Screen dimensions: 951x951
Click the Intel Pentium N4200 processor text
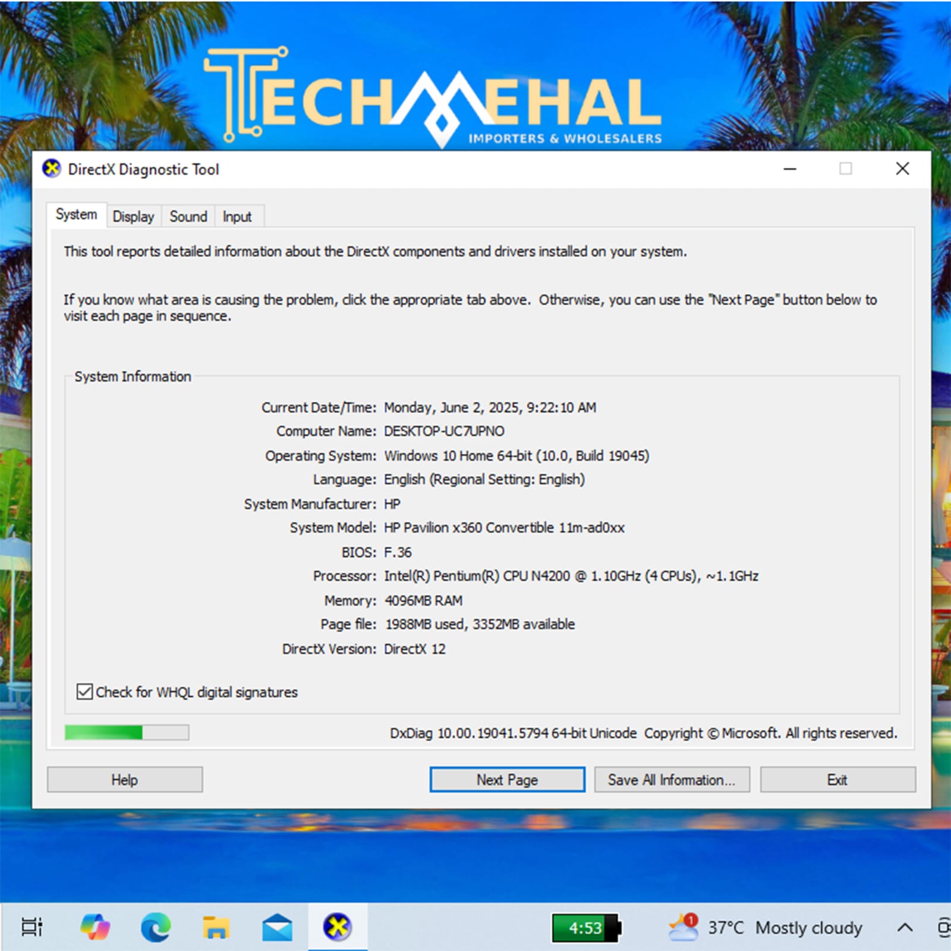tap(571, 576)
